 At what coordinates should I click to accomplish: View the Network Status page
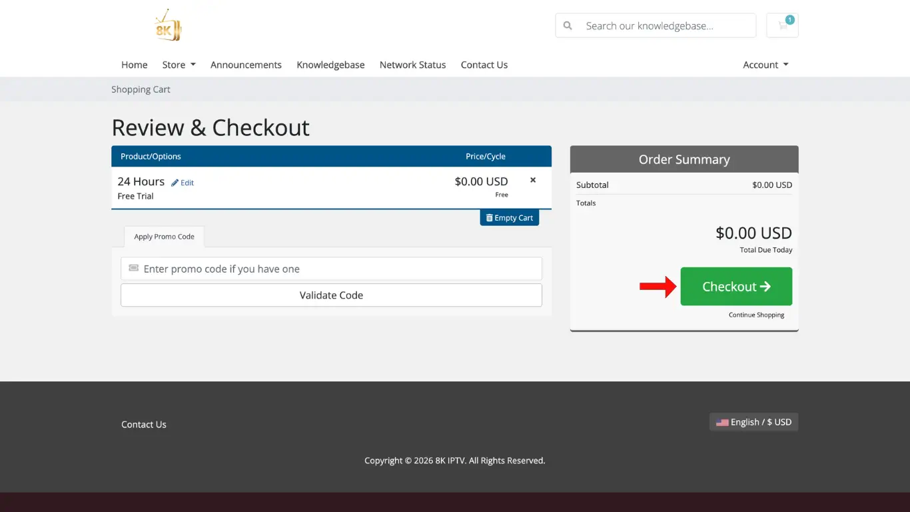(412, 65)
